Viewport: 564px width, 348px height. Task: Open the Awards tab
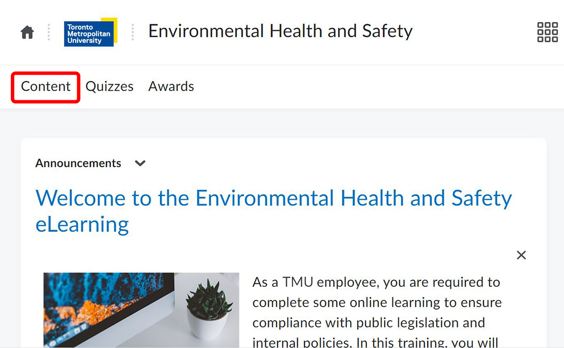tap(171, 87)
